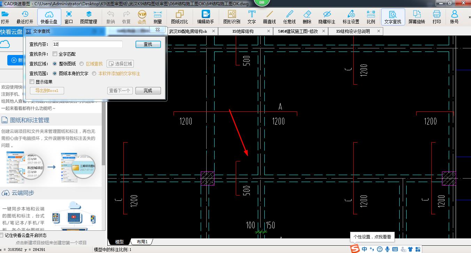Image resolution: width=471 pixels, height=253 pixels.
Task: Close the 5#6#建筑施工图-修改 tab
Action: pyautogui.click(x=323, y=31)
